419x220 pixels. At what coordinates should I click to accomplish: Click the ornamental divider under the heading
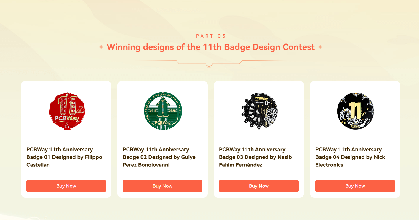[209, 63]
